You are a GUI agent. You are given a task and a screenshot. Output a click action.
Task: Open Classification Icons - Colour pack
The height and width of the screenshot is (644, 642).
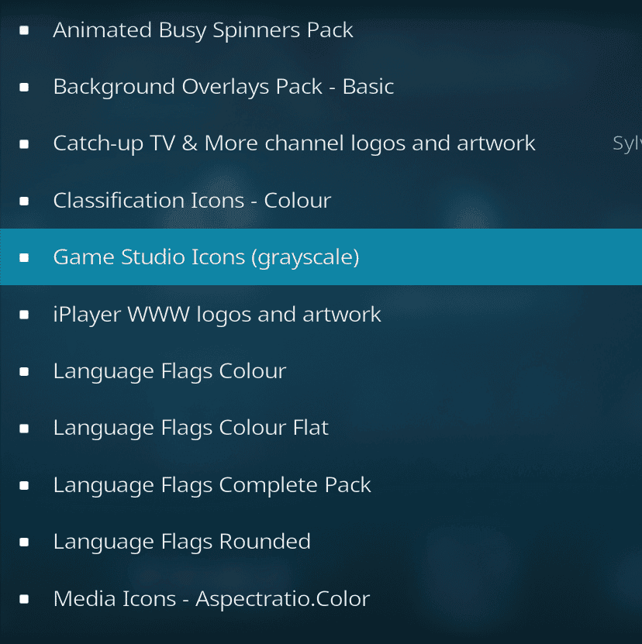(192, 200)
